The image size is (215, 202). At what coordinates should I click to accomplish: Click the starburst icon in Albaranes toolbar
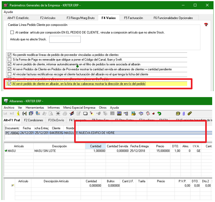[x=58, y=113]
